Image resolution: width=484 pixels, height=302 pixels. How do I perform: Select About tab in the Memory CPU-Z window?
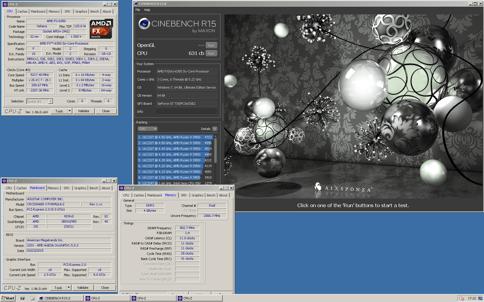point(223,195)
